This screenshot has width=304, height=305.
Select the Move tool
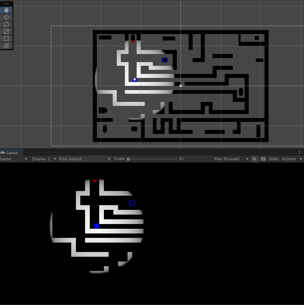[6, 17]
